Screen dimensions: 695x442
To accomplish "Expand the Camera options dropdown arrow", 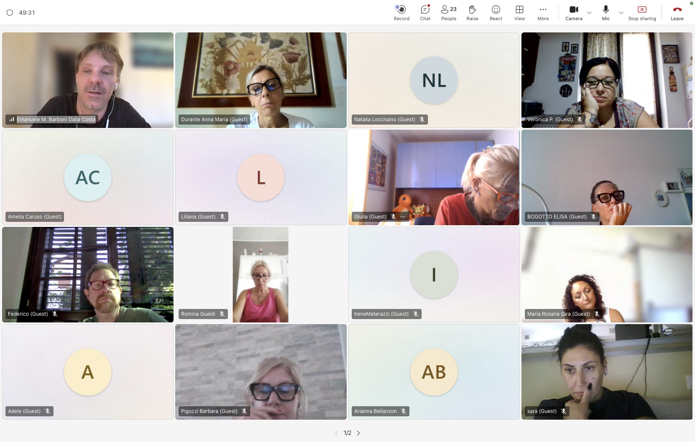I will pyautogui.click(x=589, y=13).
